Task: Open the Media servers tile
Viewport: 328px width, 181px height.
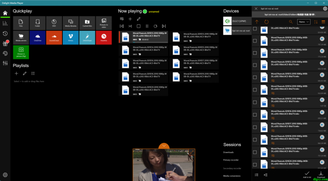Action: click(x=21, y=37)
